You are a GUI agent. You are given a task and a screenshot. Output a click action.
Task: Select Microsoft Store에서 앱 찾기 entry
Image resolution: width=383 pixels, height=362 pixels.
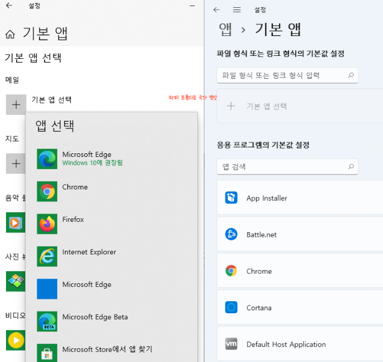[x=107, y=349]
